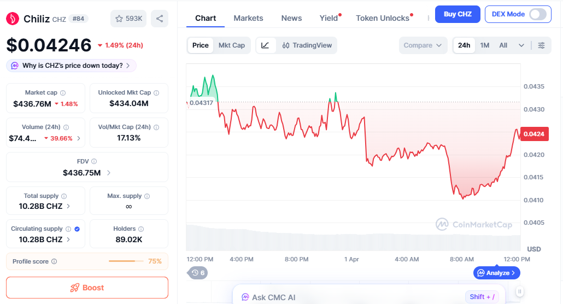Click the Profile score info icon
563x304 pixels.
(x=54, y=261)
